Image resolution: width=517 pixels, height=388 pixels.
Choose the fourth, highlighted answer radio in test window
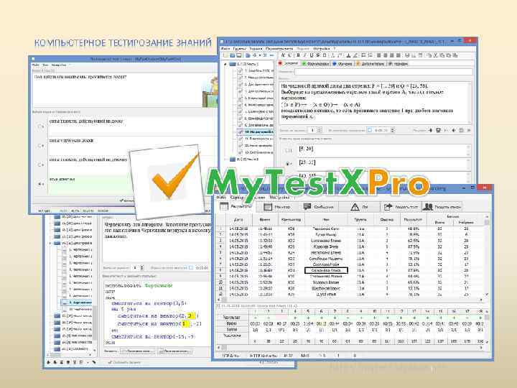[x=40, y=184]
